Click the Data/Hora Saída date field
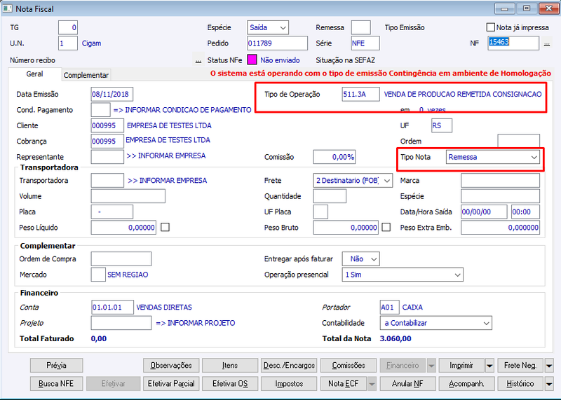The image size is (561, 400). (484, 212)
